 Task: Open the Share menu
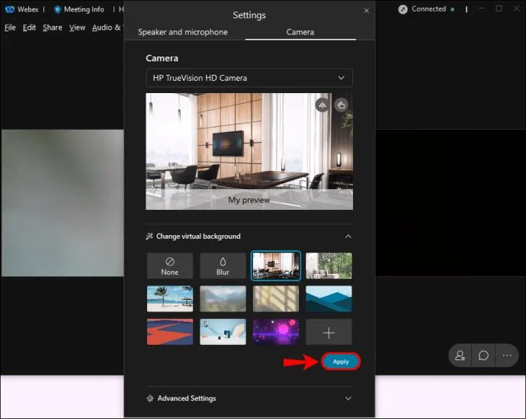(x=53, y=27)
